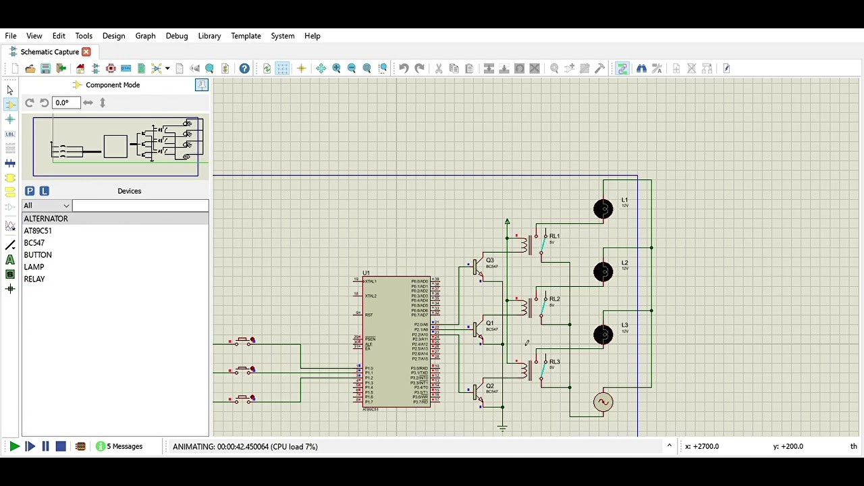Screen dimensions: 864x486
Task: Pause the simulation with the pause button
Action: click(x=45, y=446)
